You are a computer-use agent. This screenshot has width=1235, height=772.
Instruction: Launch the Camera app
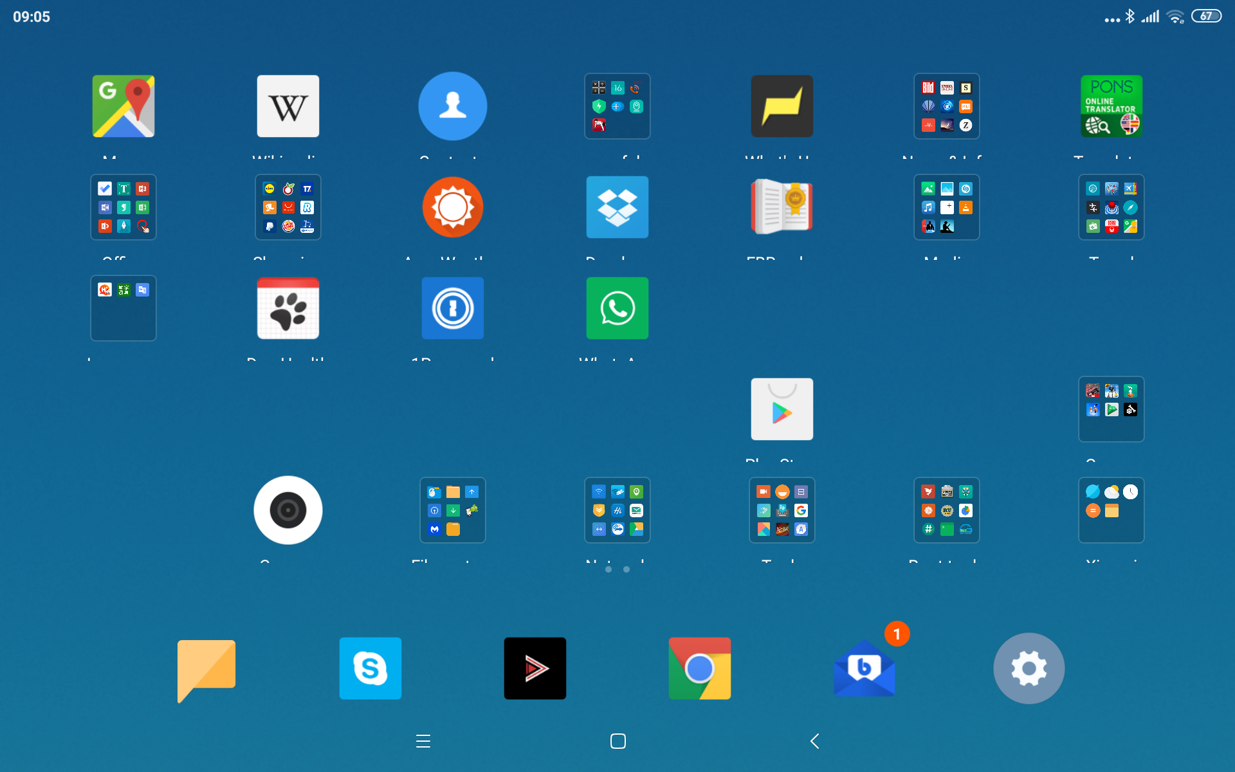coord(288,510)
